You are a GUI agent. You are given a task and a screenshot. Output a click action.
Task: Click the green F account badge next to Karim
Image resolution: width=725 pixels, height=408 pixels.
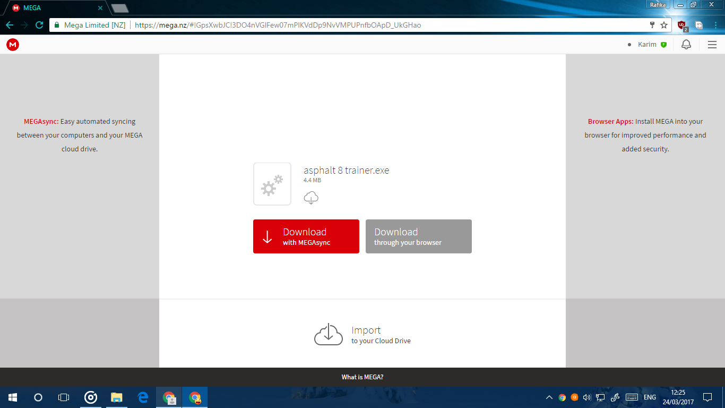663,45
